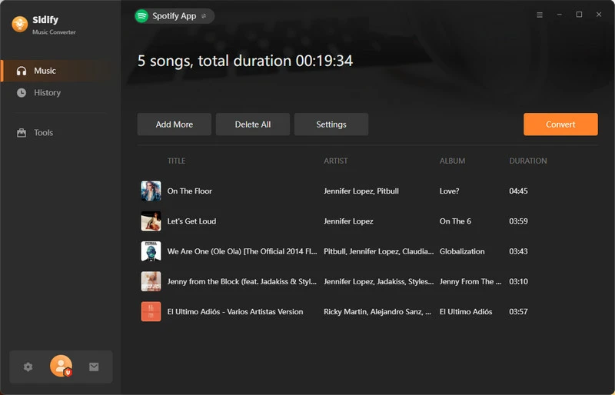615x395 pixels.
Task: Open settings gear icon at sidebar bottom
Action: point(28,367)
